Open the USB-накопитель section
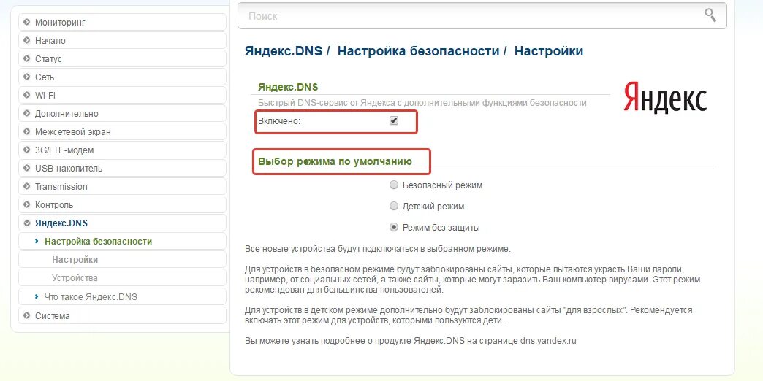763x381 pixels. pos(122,168)
